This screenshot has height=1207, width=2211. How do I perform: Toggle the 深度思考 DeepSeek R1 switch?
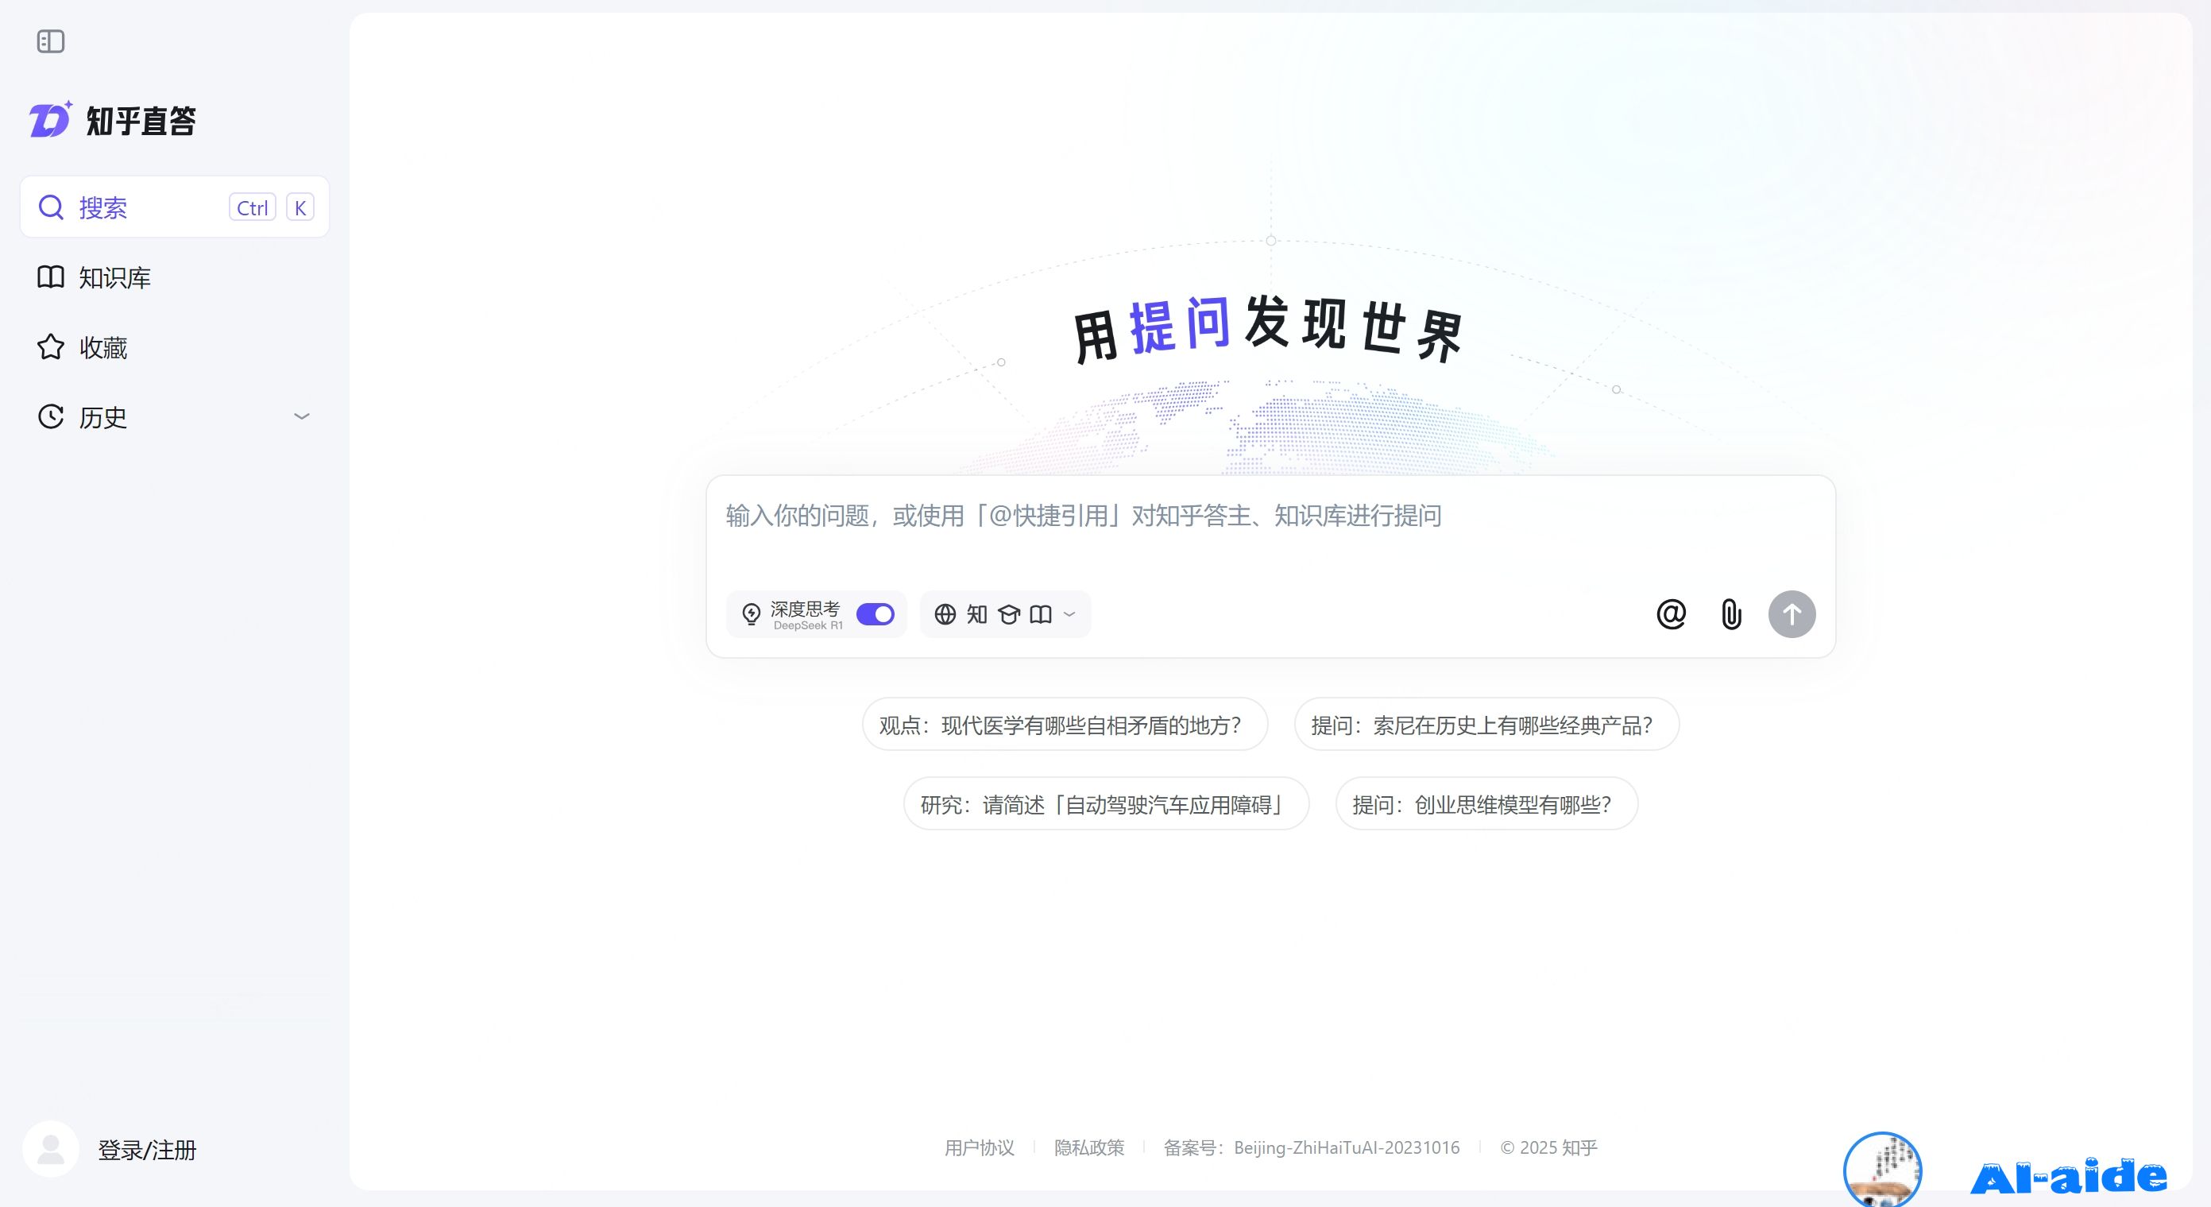pyautogui.click(x=876, y=615)
